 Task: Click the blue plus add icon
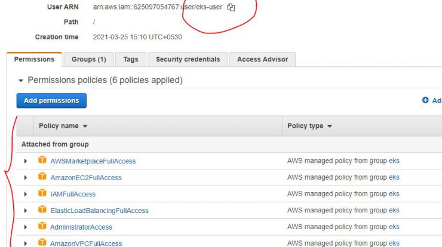click(425, 100)
